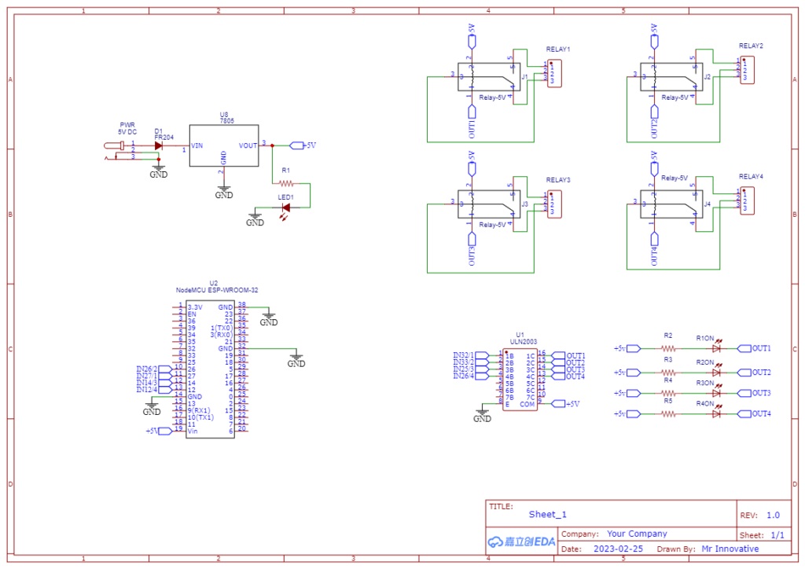Select the 'Mr Innovative' drawn-by text
This screenshot has width=805, height=569.
730,549
